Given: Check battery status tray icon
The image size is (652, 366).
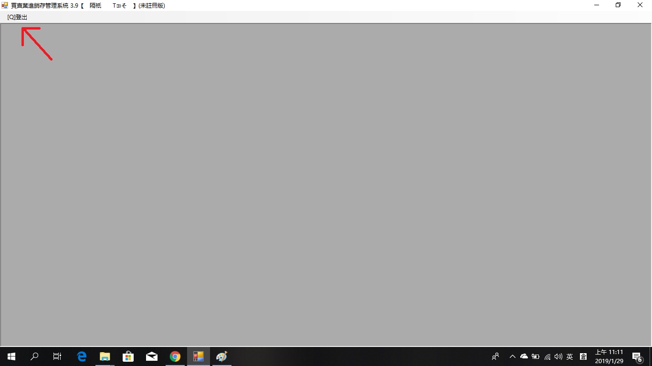Looking at the screenshot, I should tap(536, 356).
